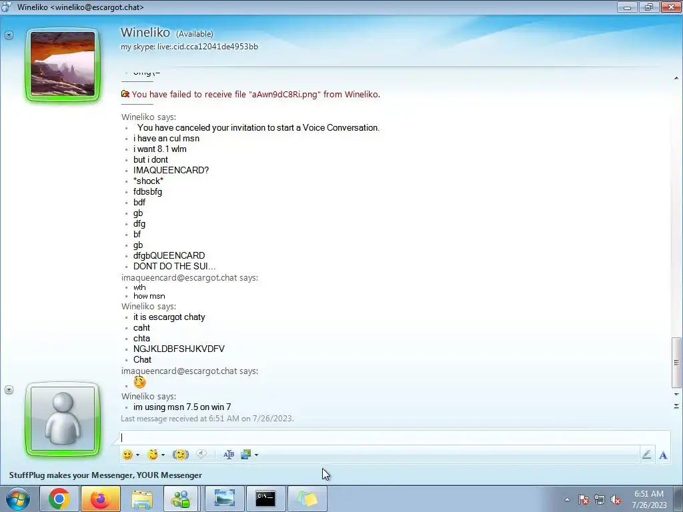Expand the background picture dropdown arrow
The height and width of the screenshot is (512, 683).
[x=257, y=455]
